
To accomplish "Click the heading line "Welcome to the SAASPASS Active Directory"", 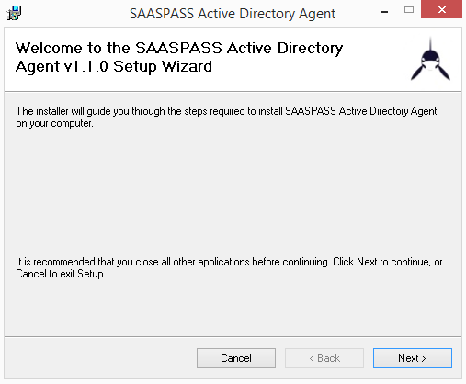I will click(x=179, y=48).
